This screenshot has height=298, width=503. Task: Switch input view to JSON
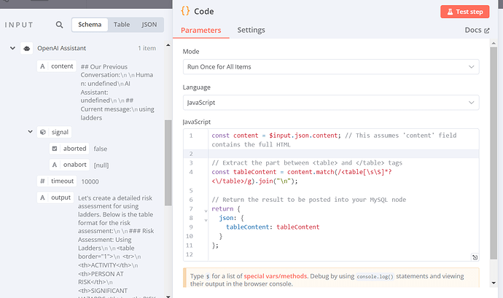(x=149, y=25)
